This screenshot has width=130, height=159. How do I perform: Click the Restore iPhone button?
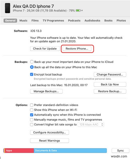(x=77, y=49)
